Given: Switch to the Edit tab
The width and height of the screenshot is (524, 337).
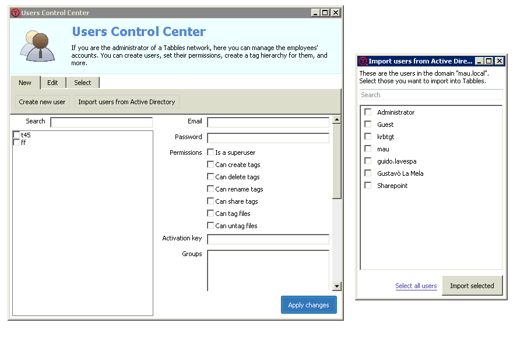Looking at the screenshot, I should pos(52,83).
